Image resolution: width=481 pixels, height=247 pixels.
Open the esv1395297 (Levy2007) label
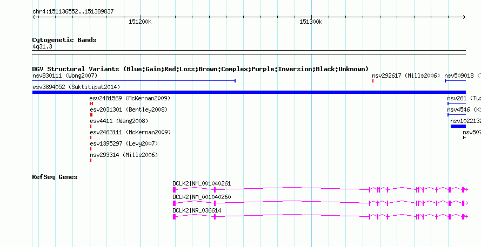pyautogui.click(x=124, y=143)
